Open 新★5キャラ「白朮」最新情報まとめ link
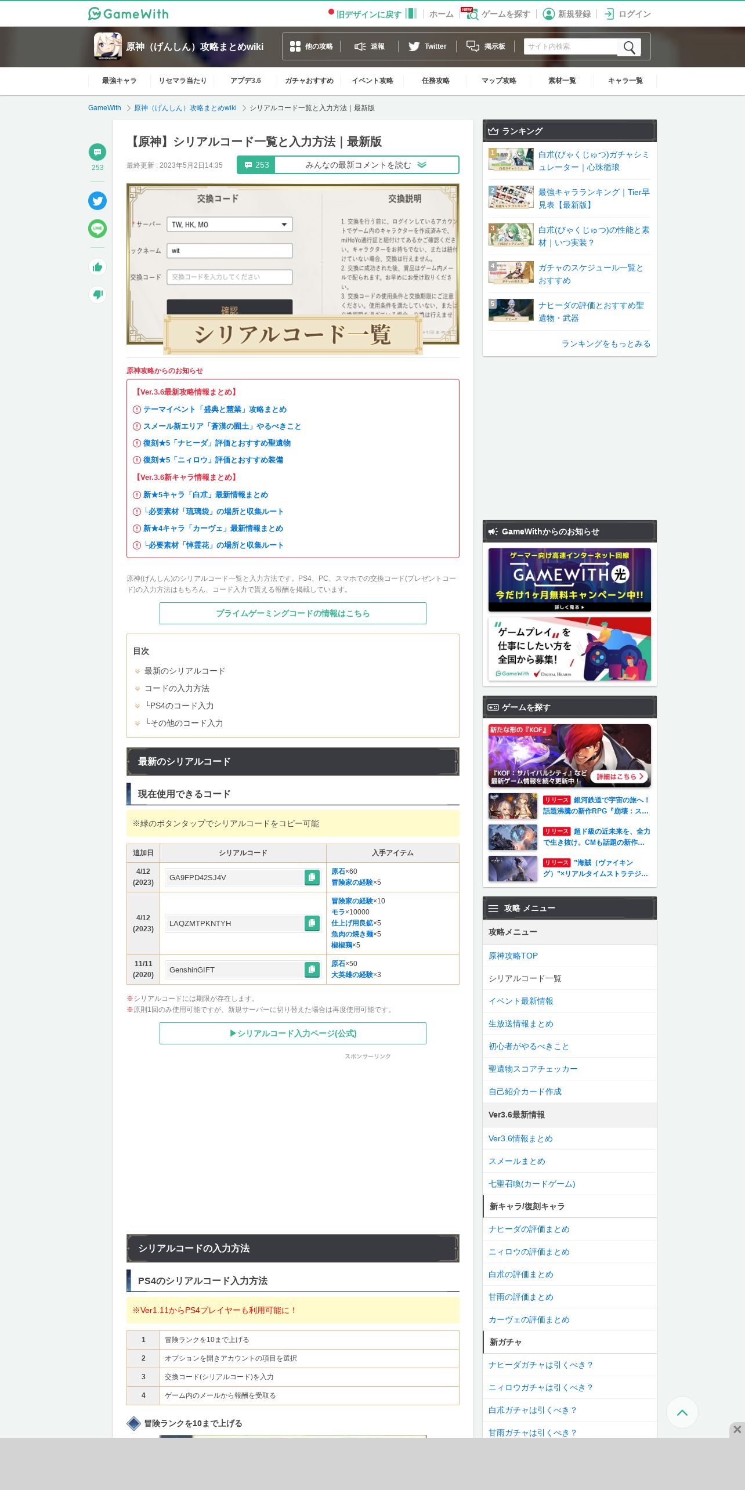Image resolution: width=745 pixels, height=1490 pixels. click(x=205, y=495)
